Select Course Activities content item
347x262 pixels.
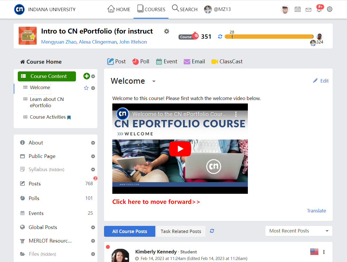pyautogui.click(x=48, y=117)
